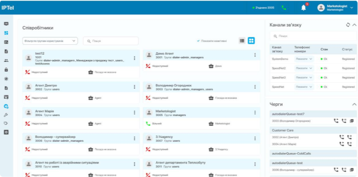Open options menu for 3.14agency card
This screenshot has height=177, width=358.
(255, 138)
